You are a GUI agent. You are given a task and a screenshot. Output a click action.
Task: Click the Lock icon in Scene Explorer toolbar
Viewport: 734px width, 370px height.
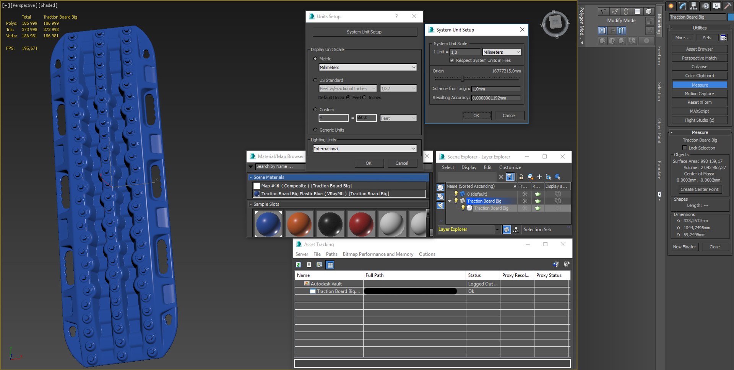[x=521, y=177]
